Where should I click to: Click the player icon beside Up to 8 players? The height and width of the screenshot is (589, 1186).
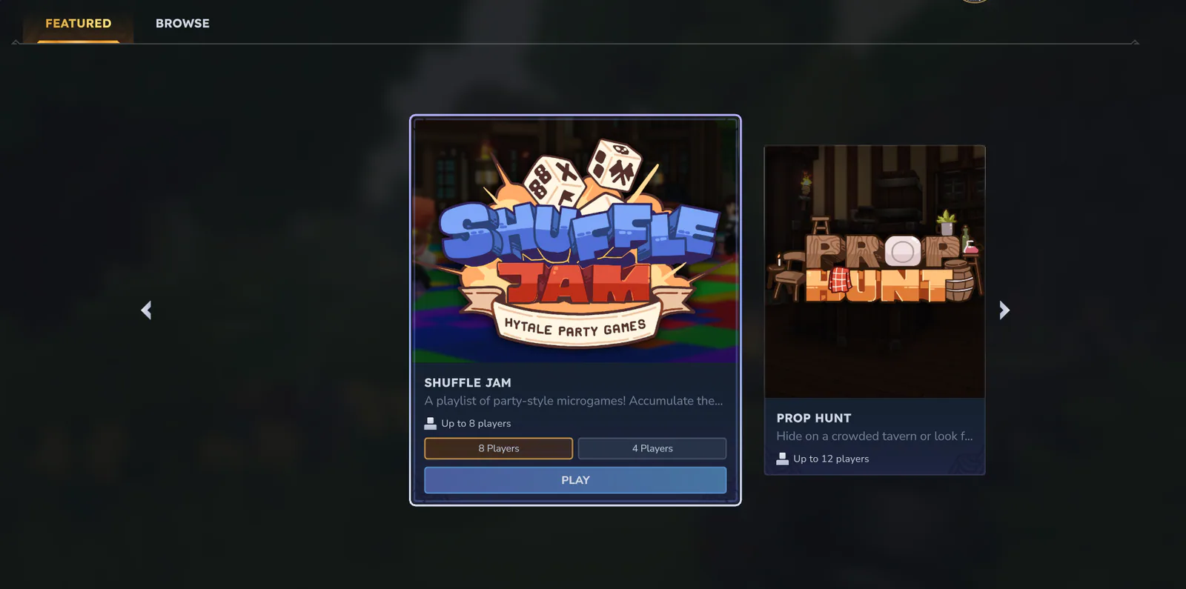430,424
